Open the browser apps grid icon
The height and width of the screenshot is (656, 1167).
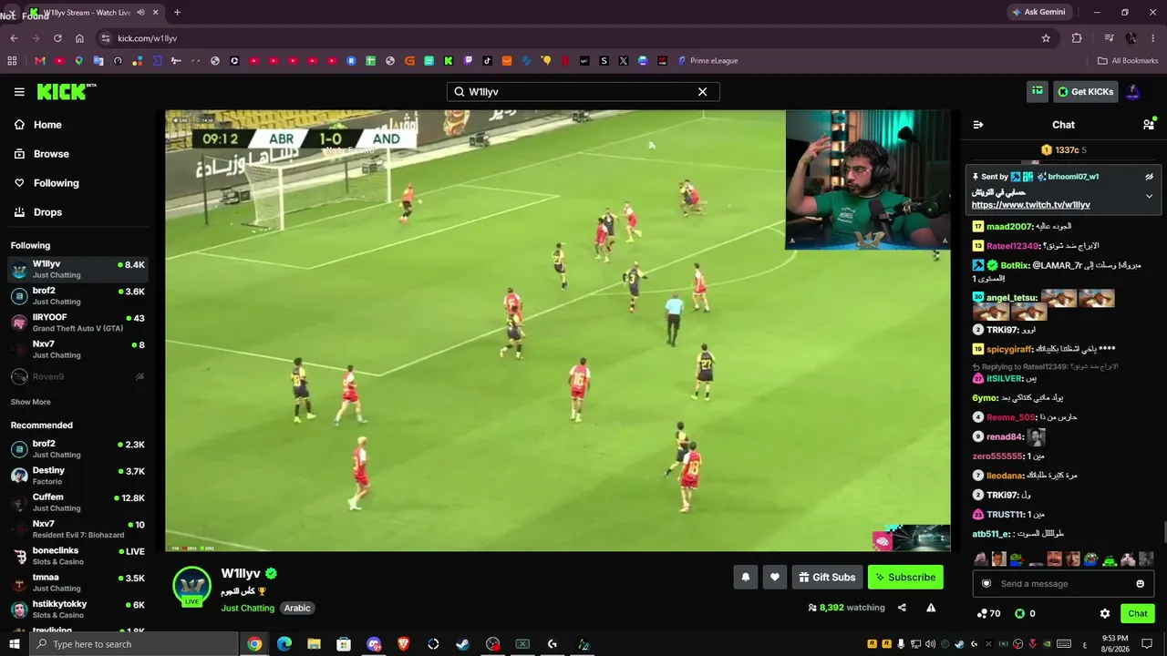pos(12,61)
